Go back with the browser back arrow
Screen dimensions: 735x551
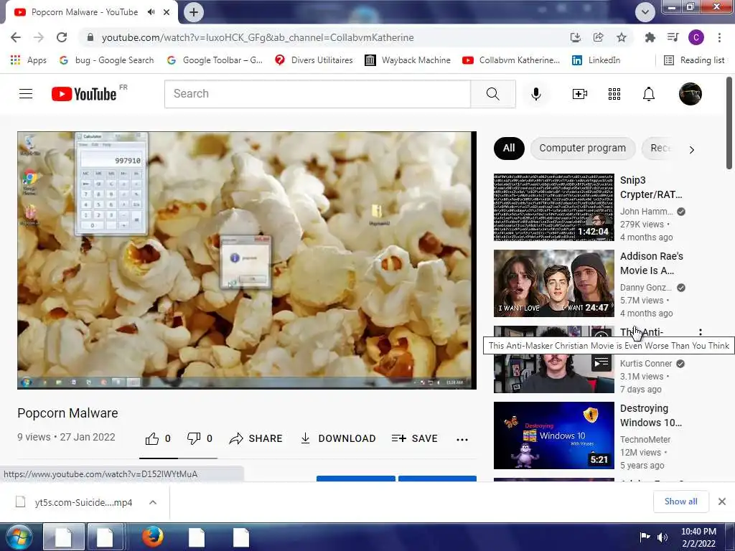click(16, 37)
